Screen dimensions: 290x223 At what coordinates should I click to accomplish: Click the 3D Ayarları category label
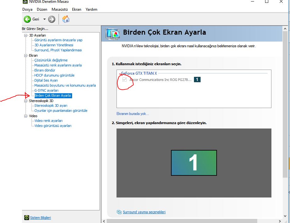37,35
